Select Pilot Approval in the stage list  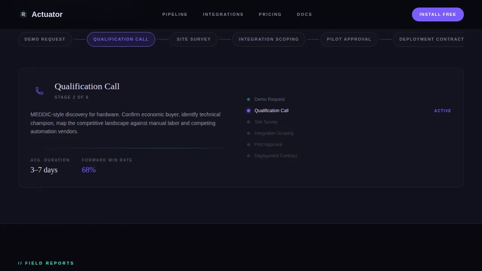click(x=268, y=145)
